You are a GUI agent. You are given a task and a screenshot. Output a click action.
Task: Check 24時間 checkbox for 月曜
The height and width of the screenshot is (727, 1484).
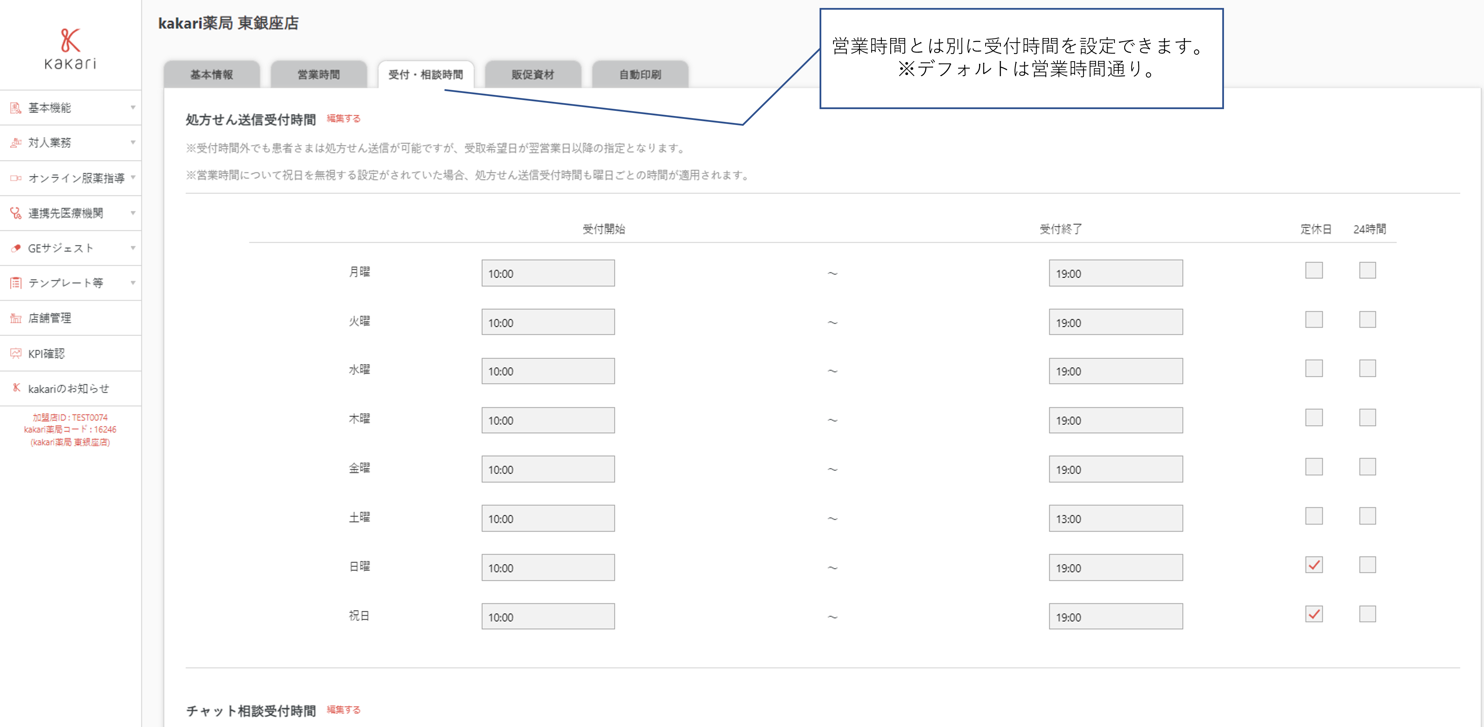pyautogui.click(x=1367, y=270)
